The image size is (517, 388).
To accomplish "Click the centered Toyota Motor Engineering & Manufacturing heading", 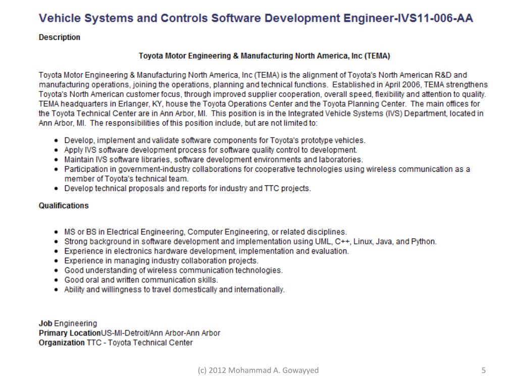I will (264, 56).
